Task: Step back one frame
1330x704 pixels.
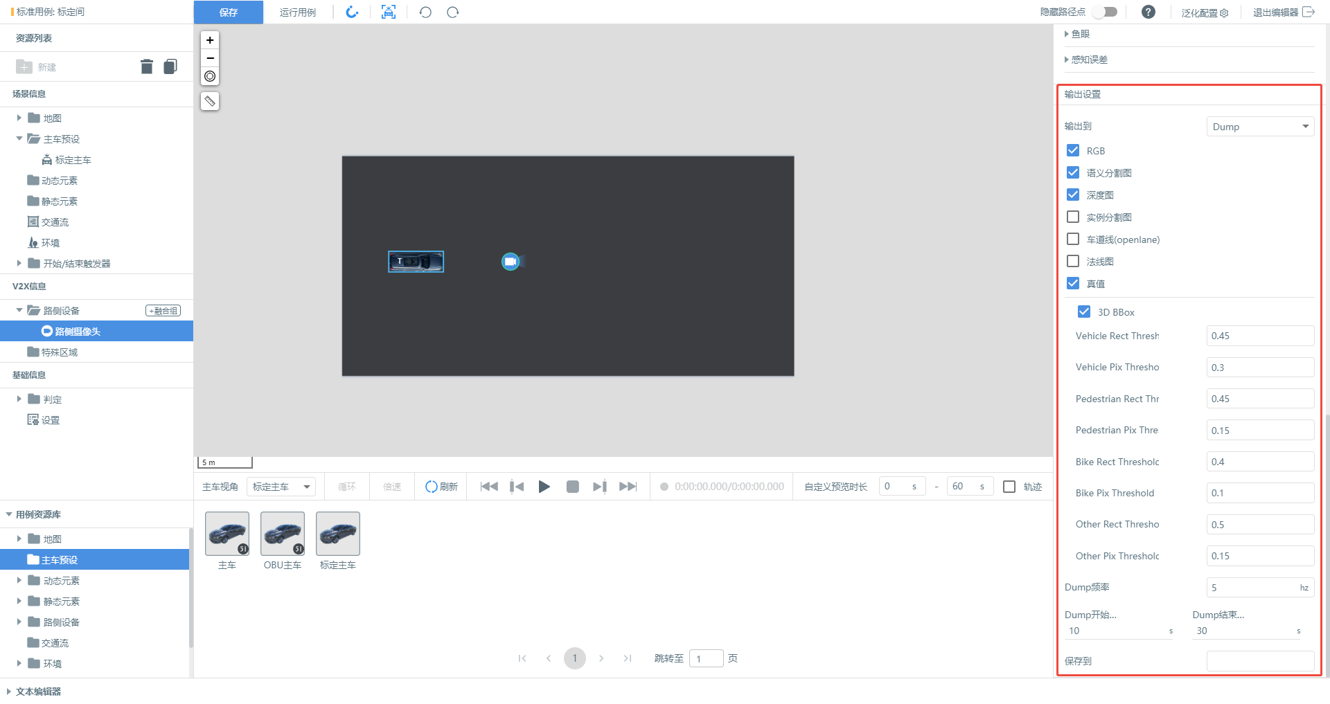Action: pos(517,487)
